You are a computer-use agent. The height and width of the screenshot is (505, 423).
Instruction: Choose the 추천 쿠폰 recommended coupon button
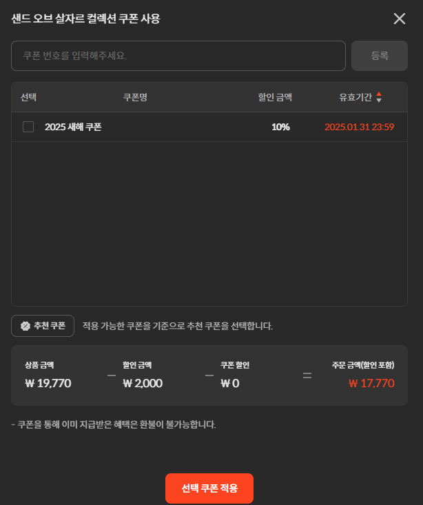(x=43, y=326)
